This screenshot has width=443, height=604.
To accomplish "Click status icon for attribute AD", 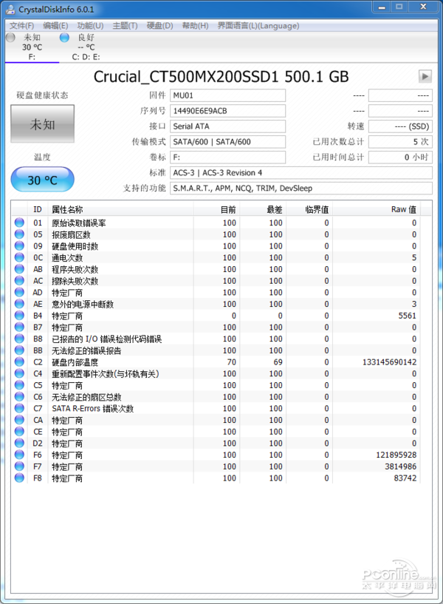I will click(x=19, y=292).
